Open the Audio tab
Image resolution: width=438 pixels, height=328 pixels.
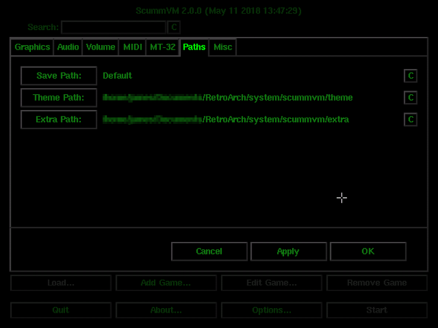point(68,47)
